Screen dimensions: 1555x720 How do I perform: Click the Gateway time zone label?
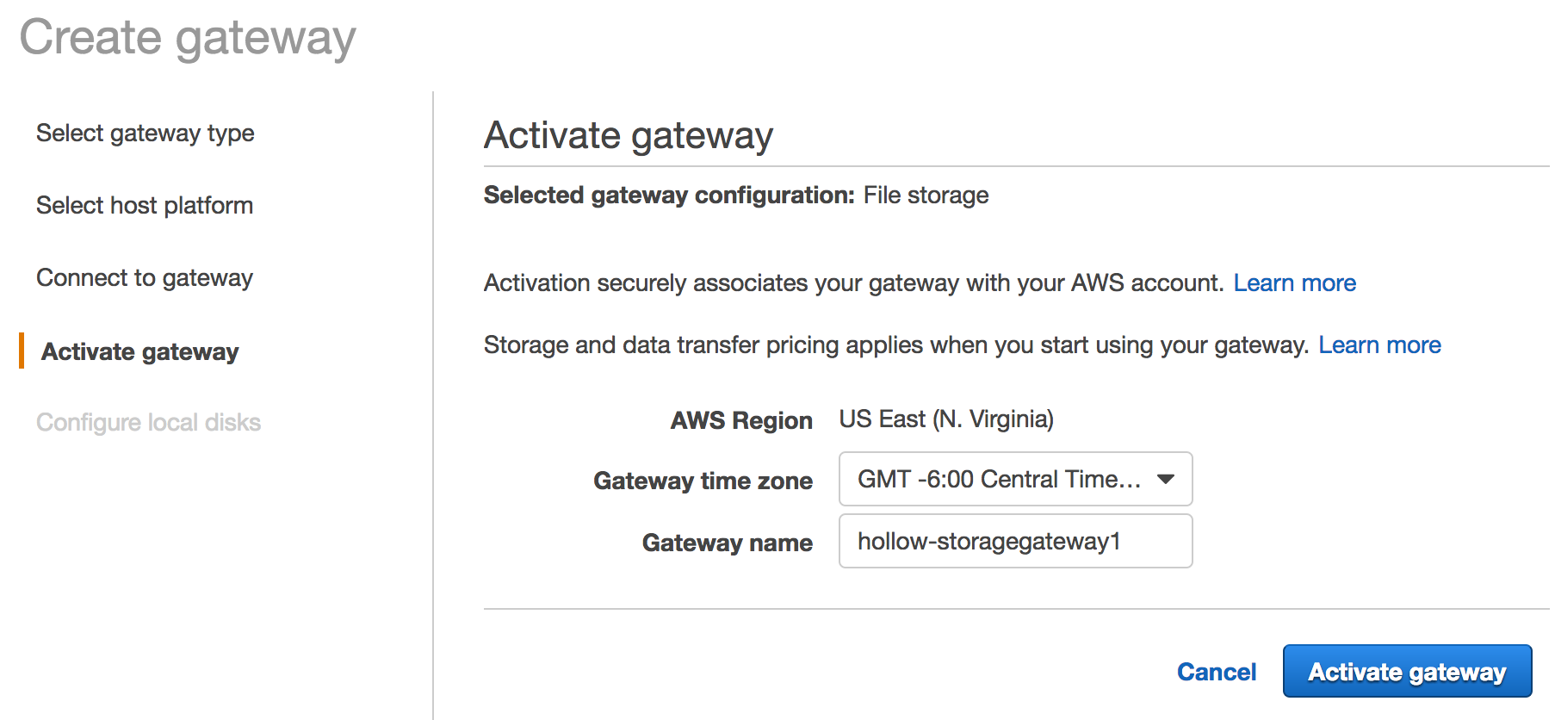pyautogui.click(x=703, y=481)
